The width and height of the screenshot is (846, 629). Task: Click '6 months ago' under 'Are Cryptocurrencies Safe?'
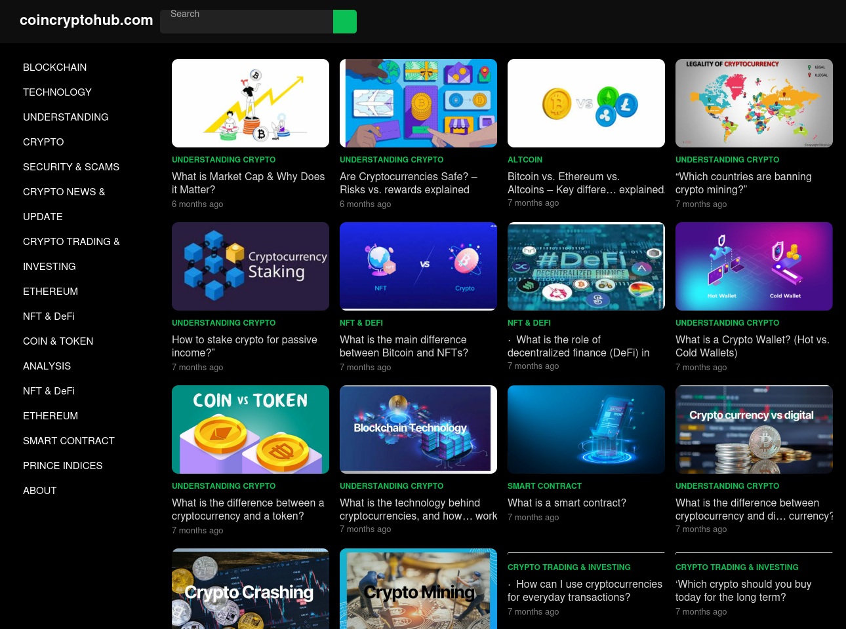(365, 204)
